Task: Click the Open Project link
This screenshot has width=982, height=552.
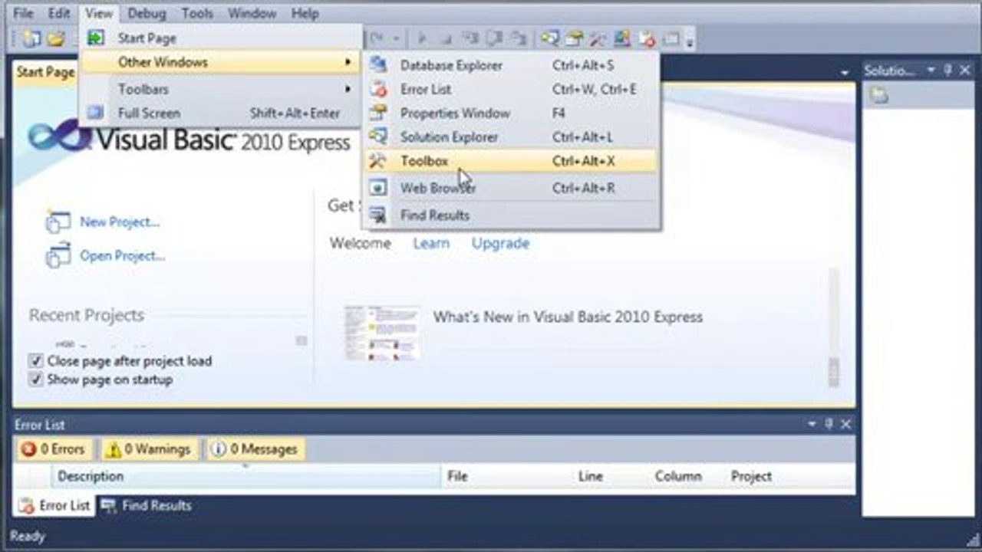Action: pos(123,255)
